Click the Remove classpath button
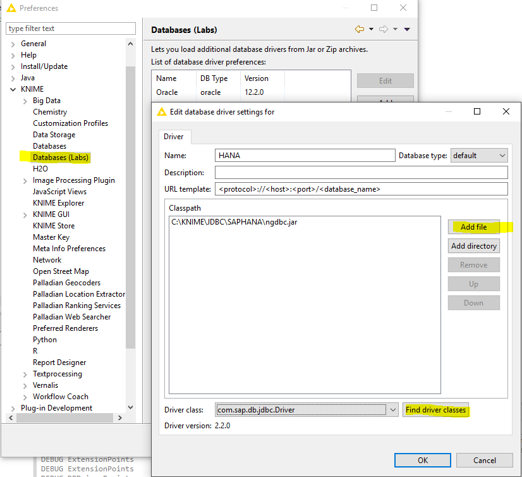The image size is (522, 477). [x=474, y=265]
